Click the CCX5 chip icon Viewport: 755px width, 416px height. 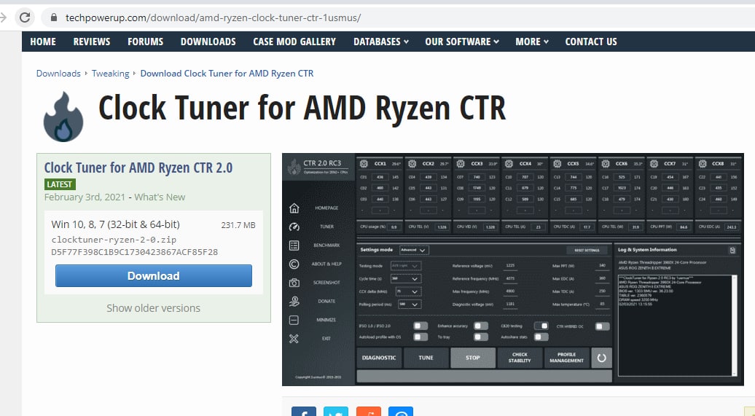557,164
